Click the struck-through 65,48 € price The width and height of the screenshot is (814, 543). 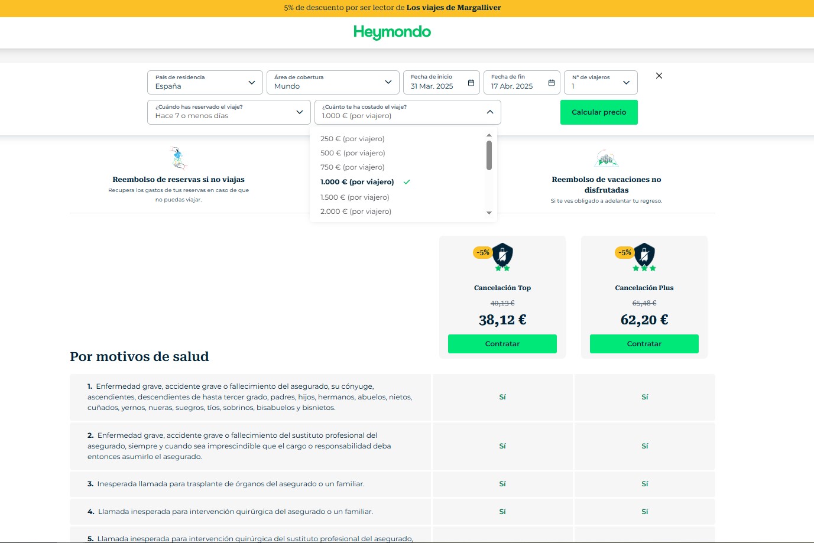644,303
